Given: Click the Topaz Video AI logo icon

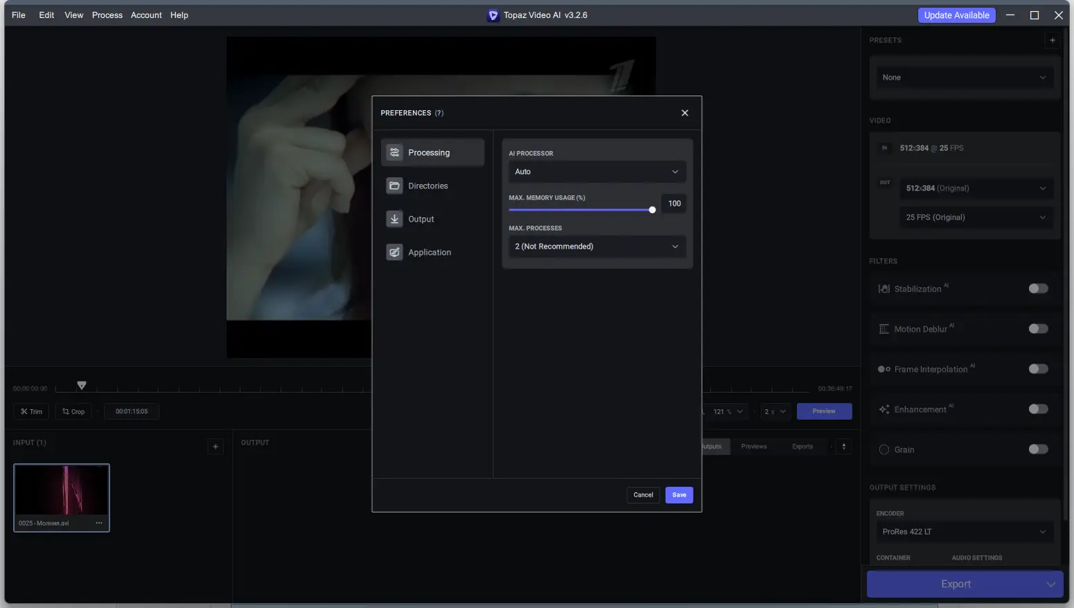Looking at the screenshot, I should coord(493,15).
